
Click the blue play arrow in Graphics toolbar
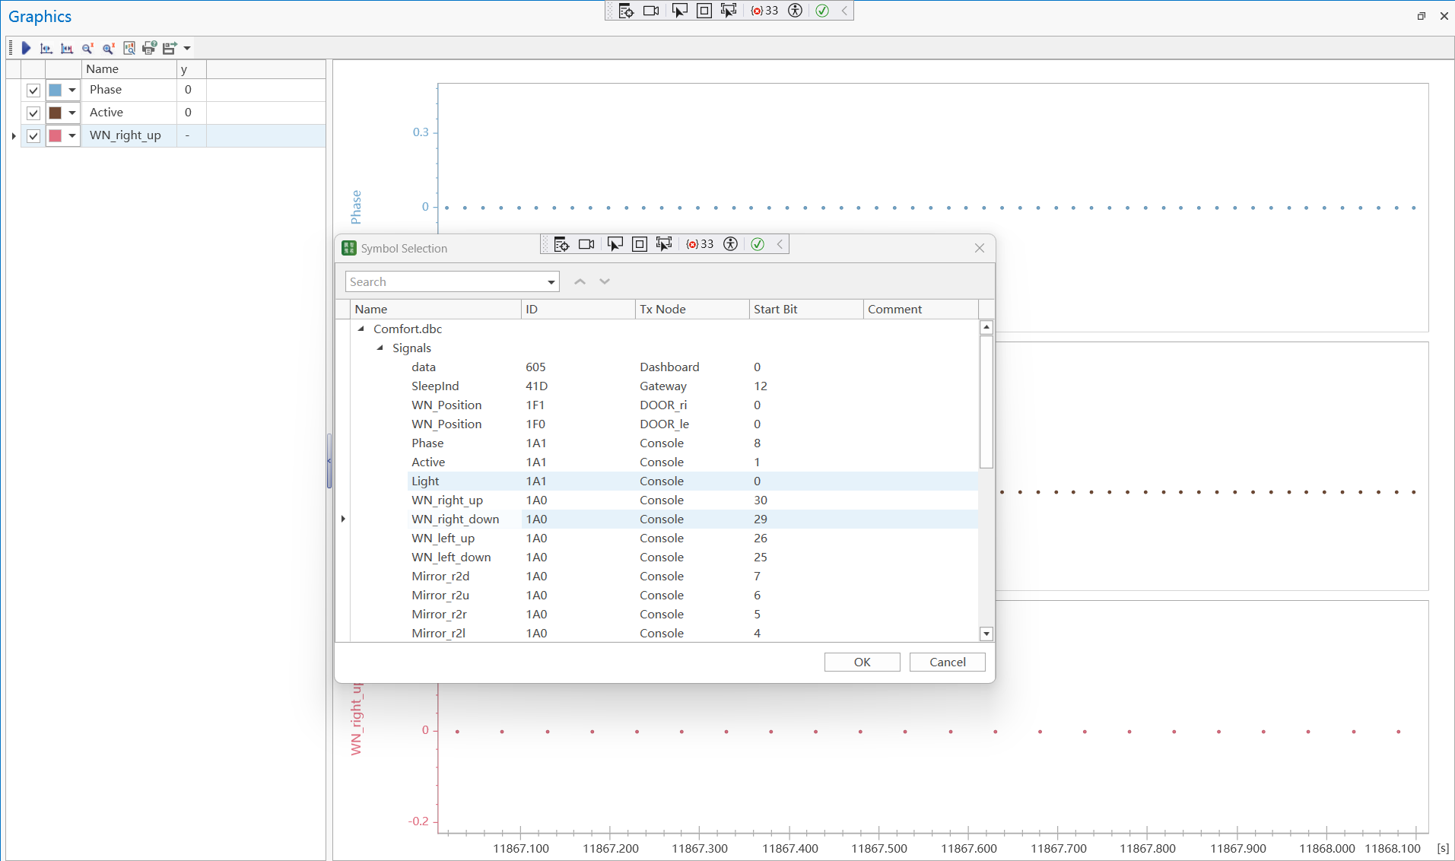26,48
